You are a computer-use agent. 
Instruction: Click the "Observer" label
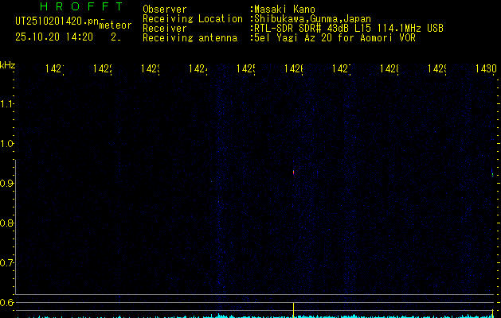(x=165, y=10)
